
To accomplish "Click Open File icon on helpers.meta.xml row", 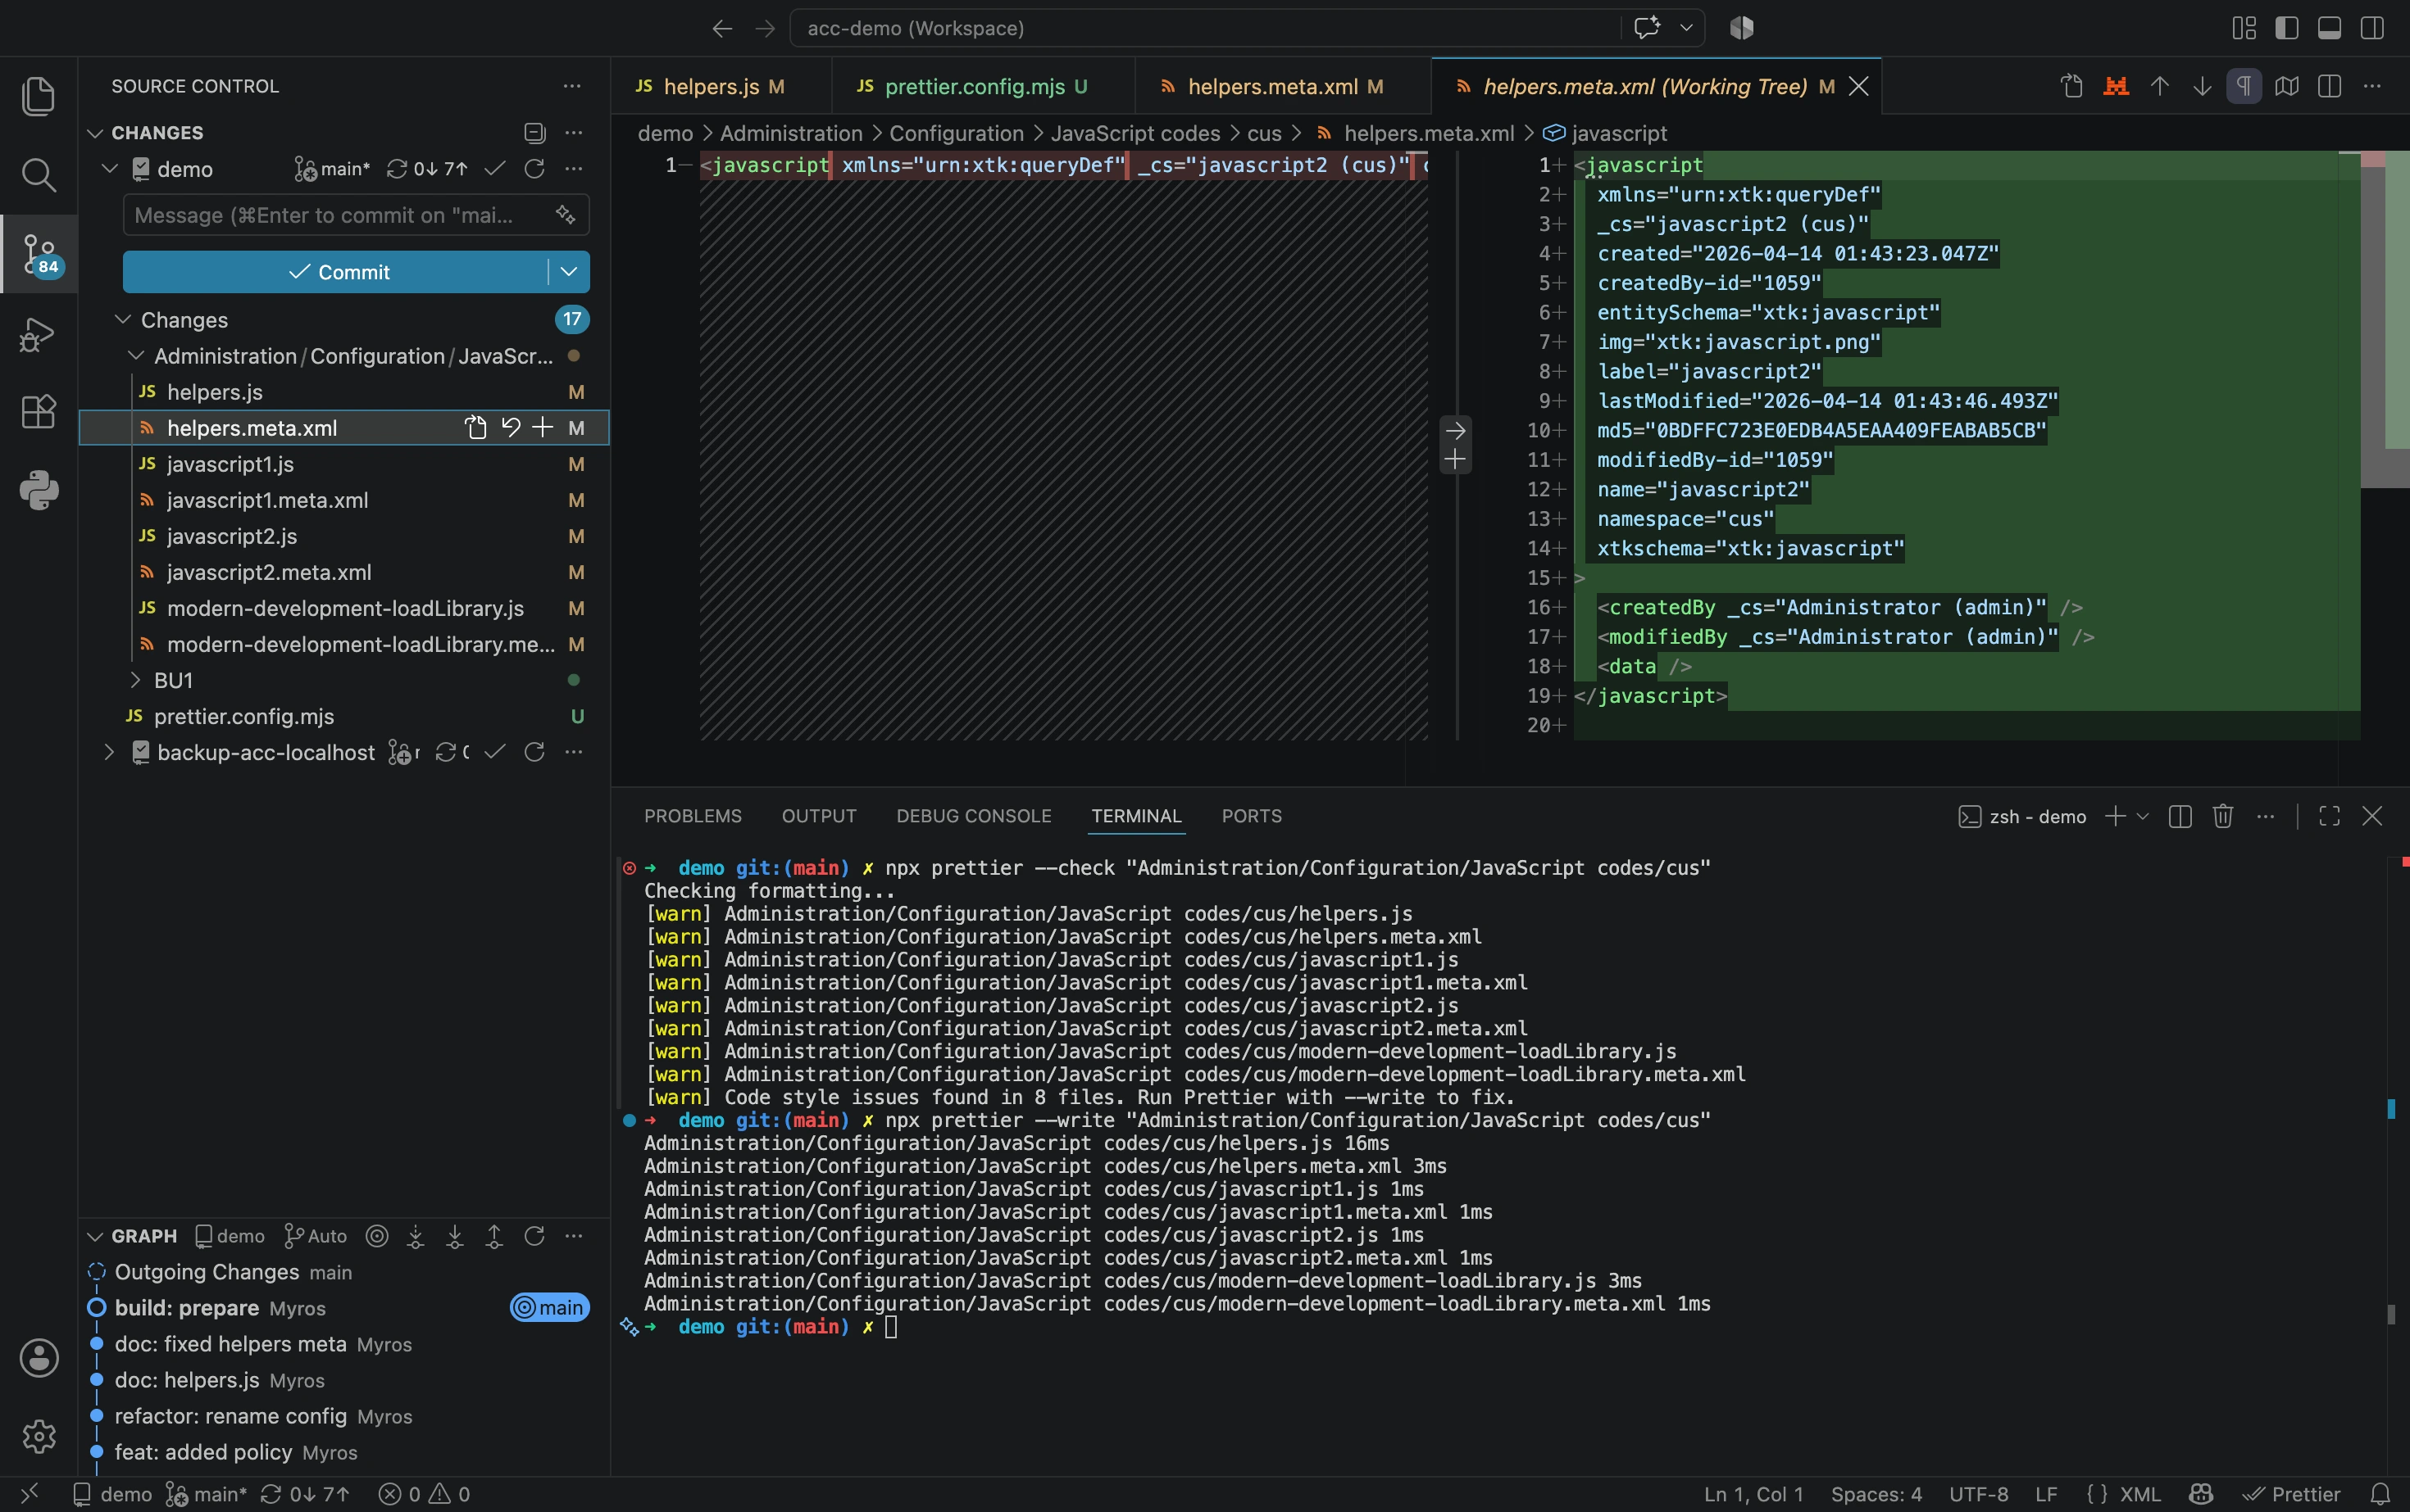I will [475, 428].
